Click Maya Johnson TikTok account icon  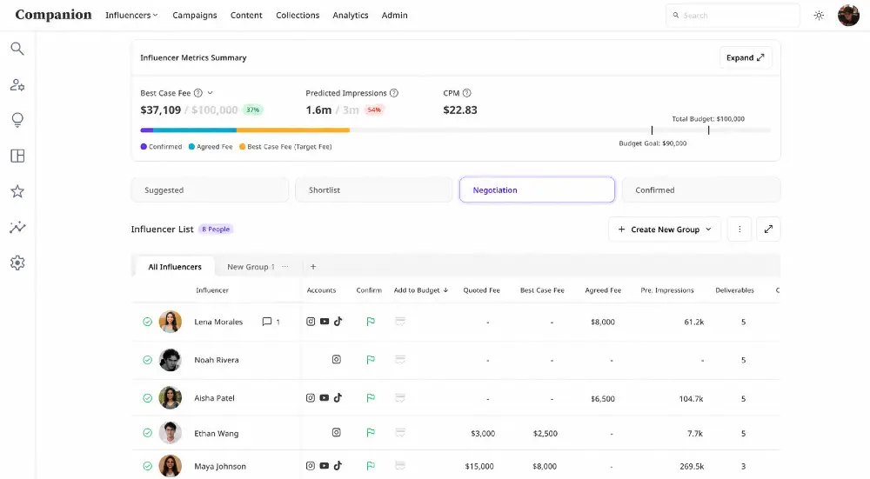pos(338,465)
